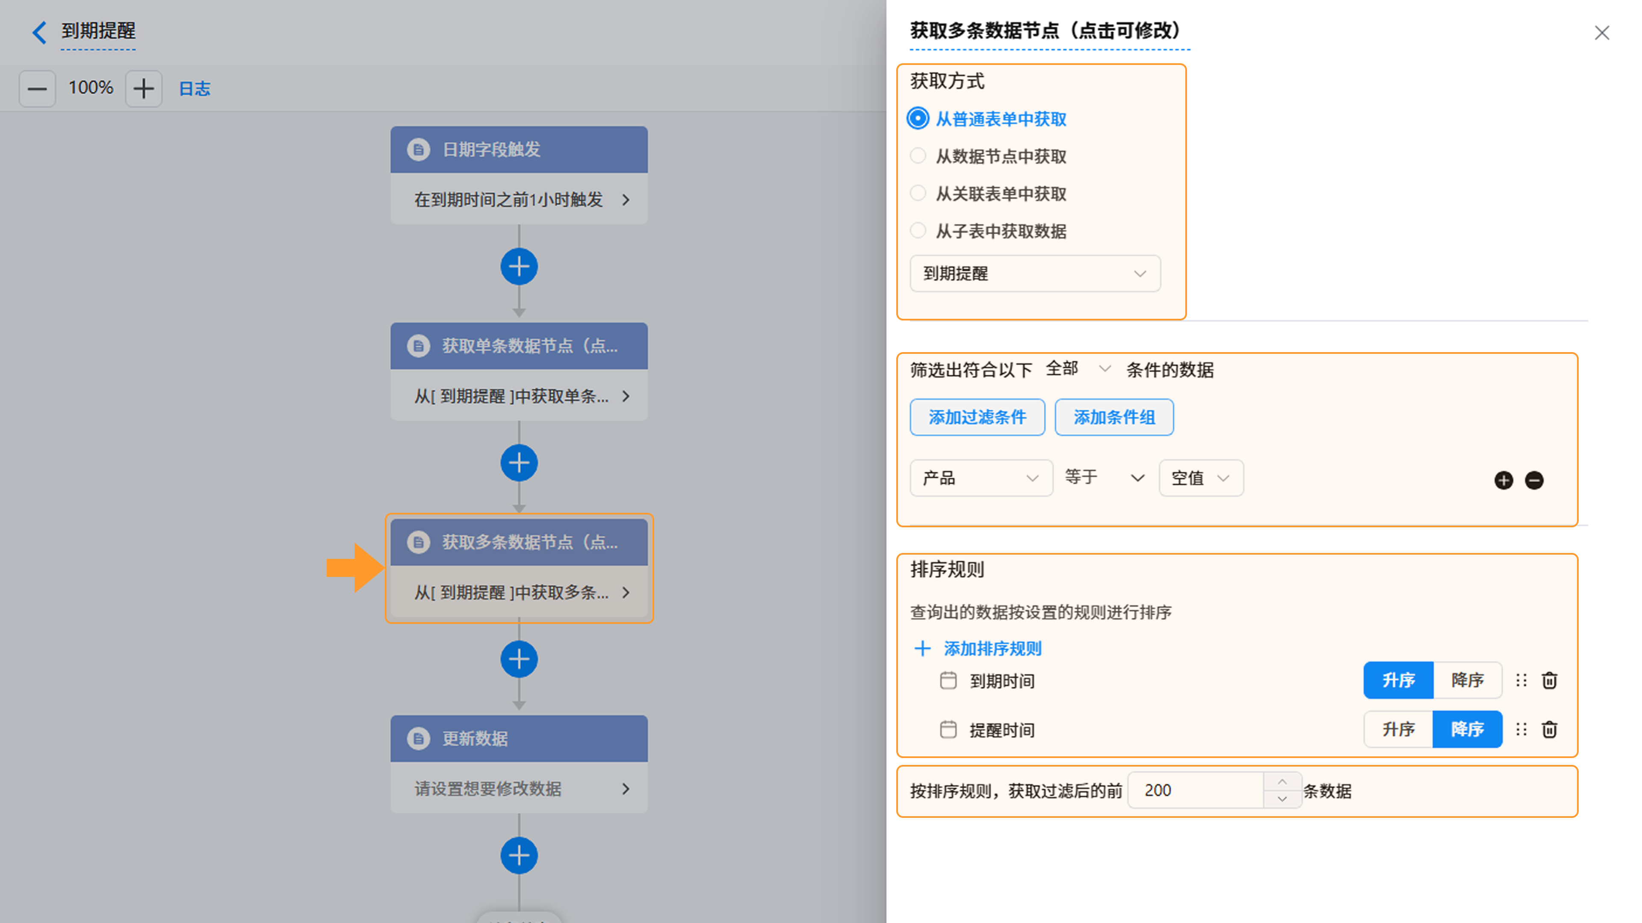
Task: Select 从关联表单中获取 radio option
Action: pyautogui.click(x=917, y=193)
